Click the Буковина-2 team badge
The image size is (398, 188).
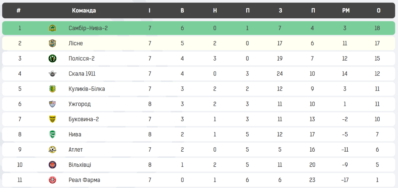tap(52, 119)
